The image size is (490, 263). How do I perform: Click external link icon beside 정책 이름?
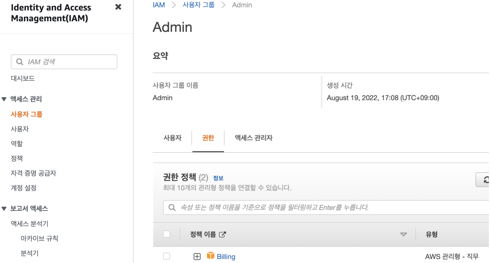coord(223,234)
